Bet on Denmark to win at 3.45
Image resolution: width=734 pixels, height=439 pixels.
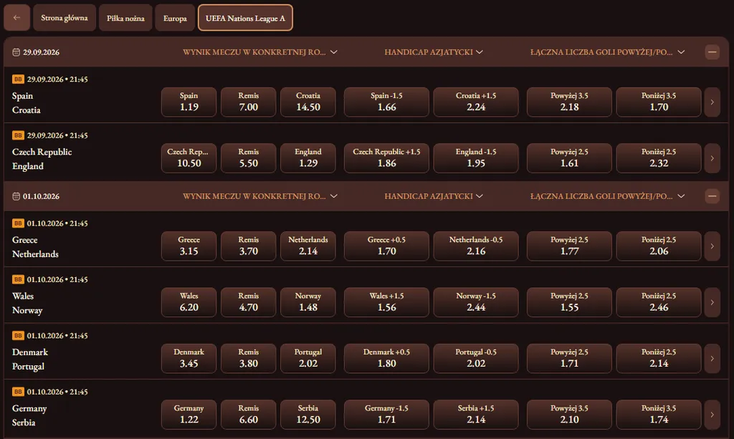[x=189, y=358]
